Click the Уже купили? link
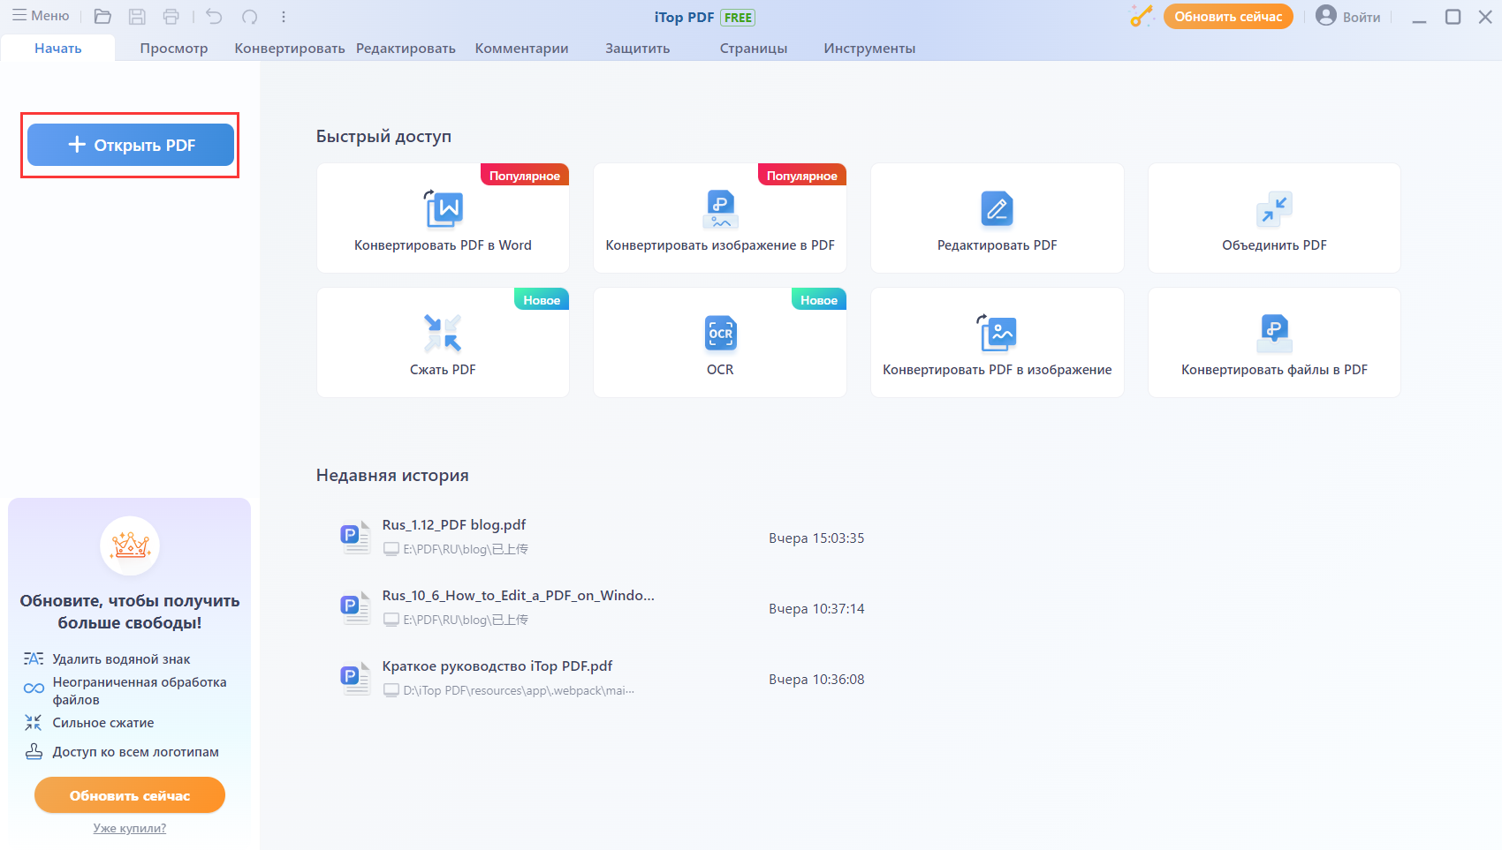The width and height of the screenshot is (1502, 850). 130,828
